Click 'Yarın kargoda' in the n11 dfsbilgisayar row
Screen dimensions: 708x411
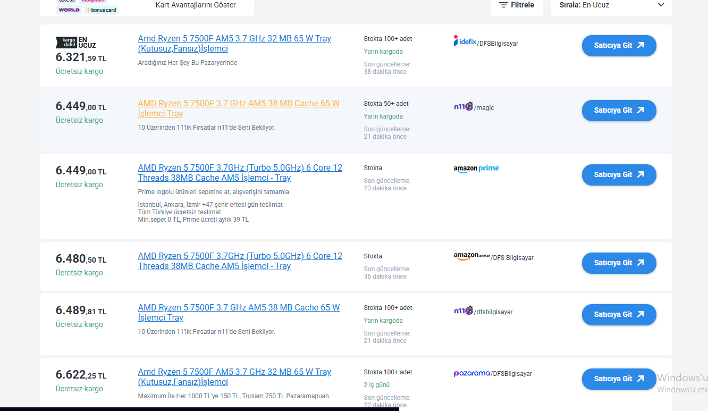[383, 321]
